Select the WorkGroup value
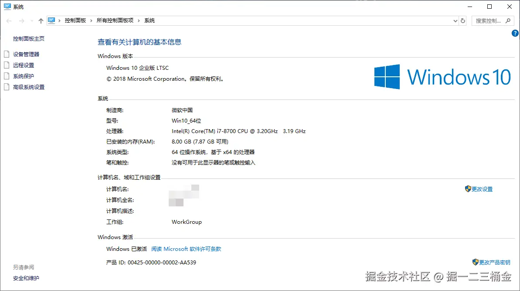 coord(187,222)
